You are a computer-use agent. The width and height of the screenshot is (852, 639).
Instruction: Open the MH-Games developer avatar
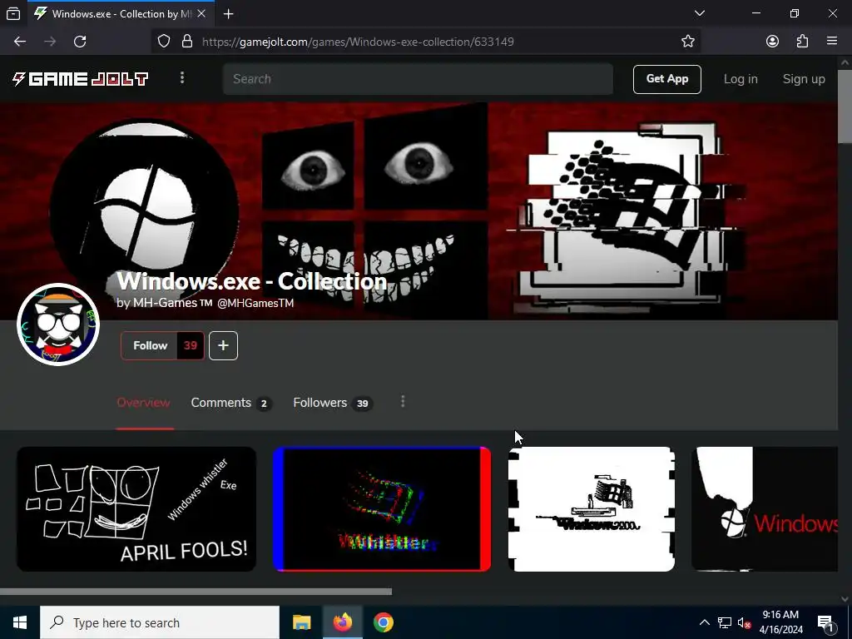pyautogui.click(x=58, y=324)
